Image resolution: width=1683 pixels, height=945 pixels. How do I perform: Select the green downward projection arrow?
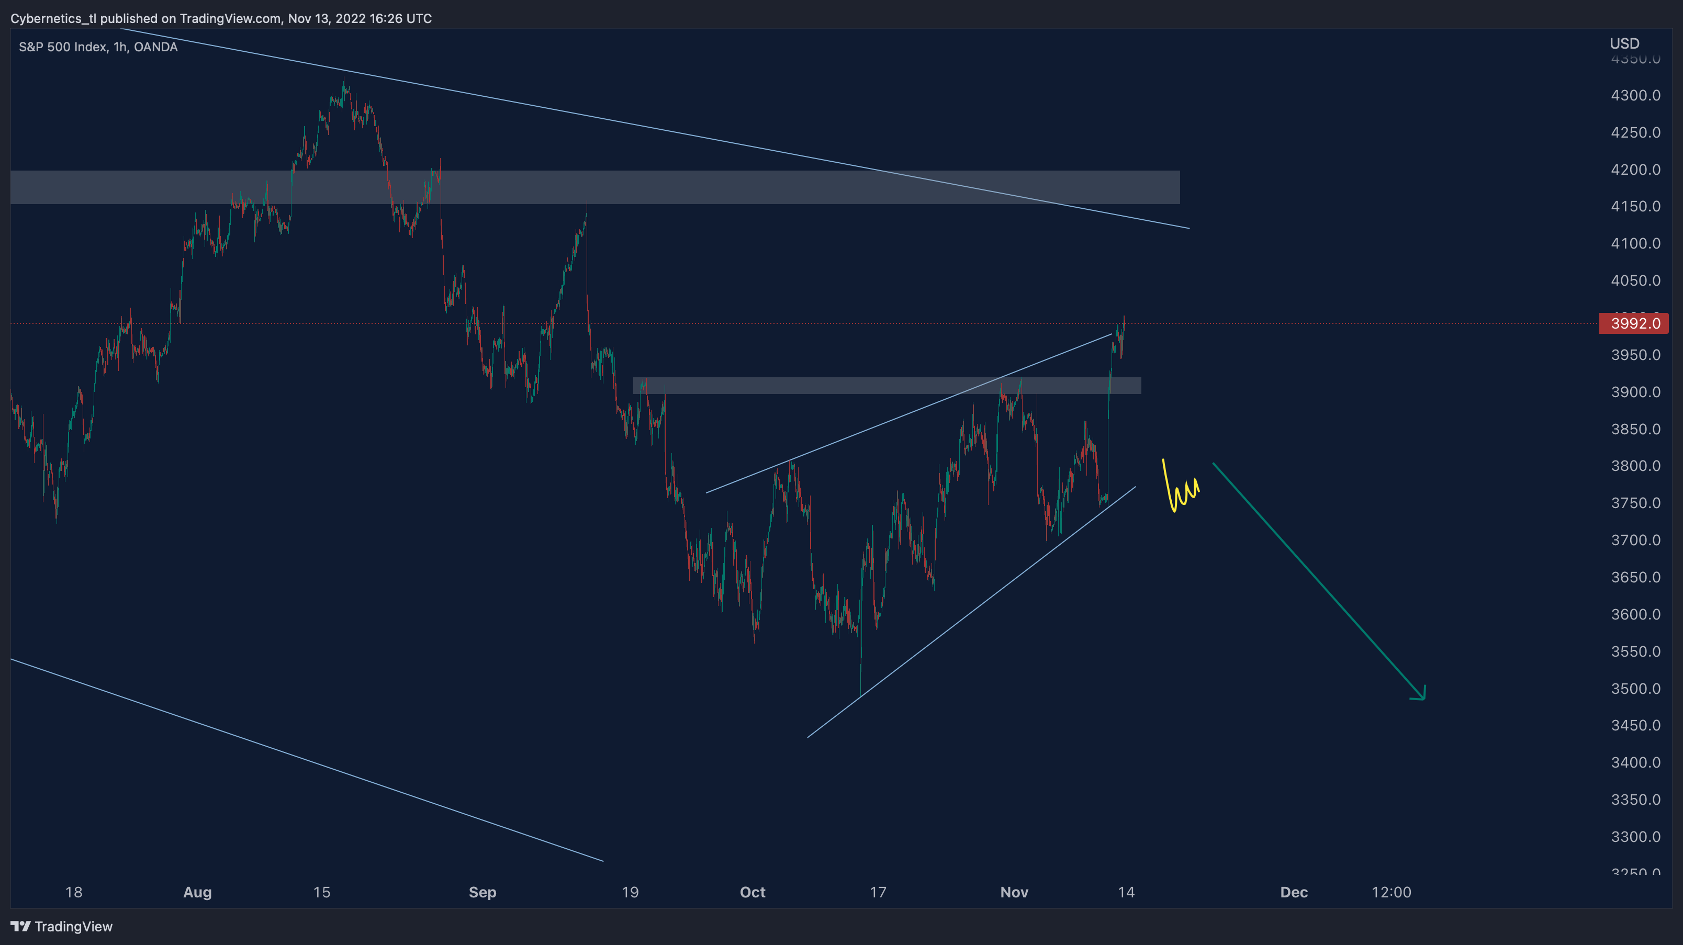pyautogui.click(x=1320, y=582)
